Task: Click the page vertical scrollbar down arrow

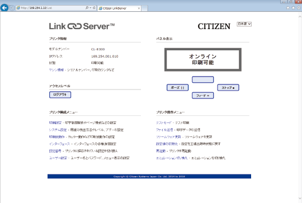Action: pyautogui.click(x=300, y=198)
